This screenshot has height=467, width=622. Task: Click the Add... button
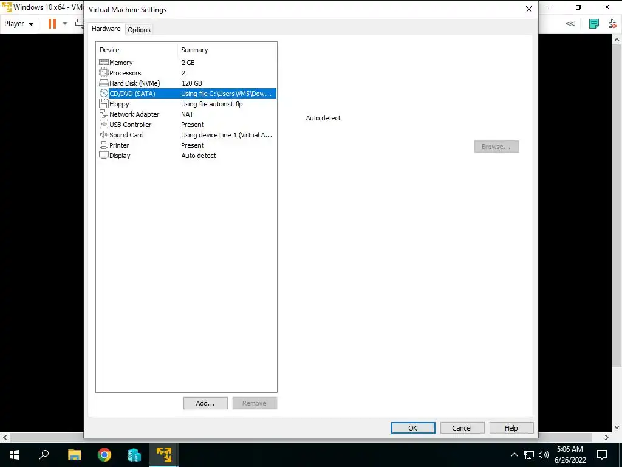[x=205, y=403]
